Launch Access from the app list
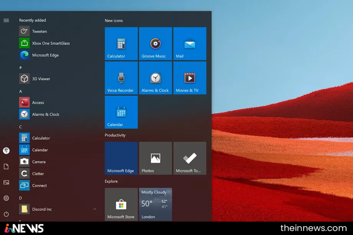 31,102
